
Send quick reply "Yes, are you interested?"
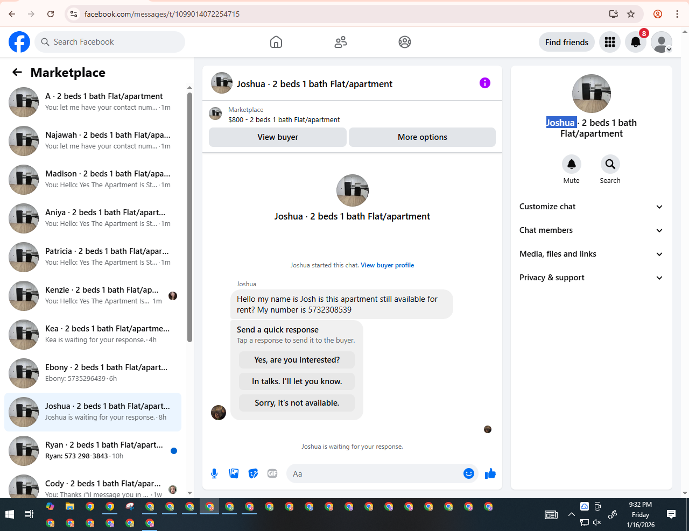coord(297,360)
